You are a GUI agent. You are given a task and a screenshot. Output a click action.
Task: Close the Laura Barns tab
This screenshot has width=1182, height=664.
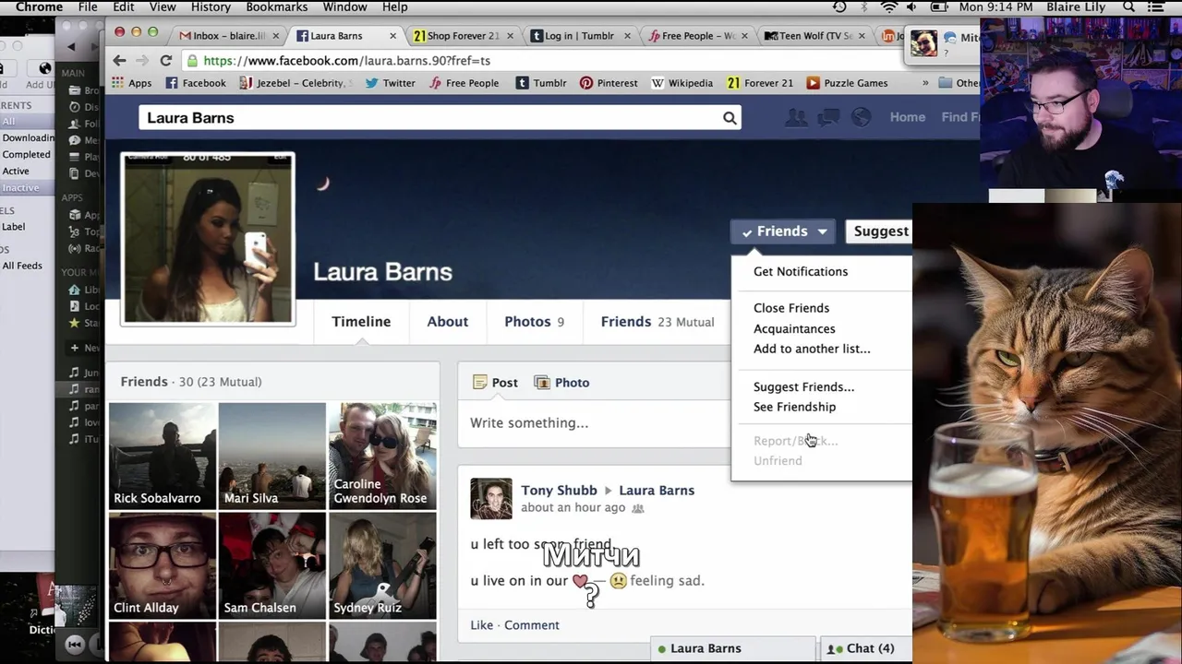392,36
